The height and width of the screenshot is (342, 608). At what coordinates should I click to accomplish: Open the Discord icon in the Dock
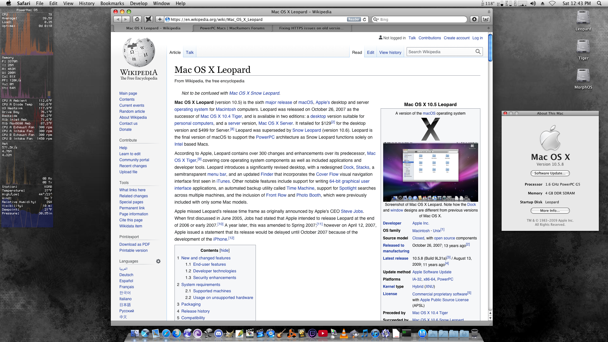tap(218, 333)
